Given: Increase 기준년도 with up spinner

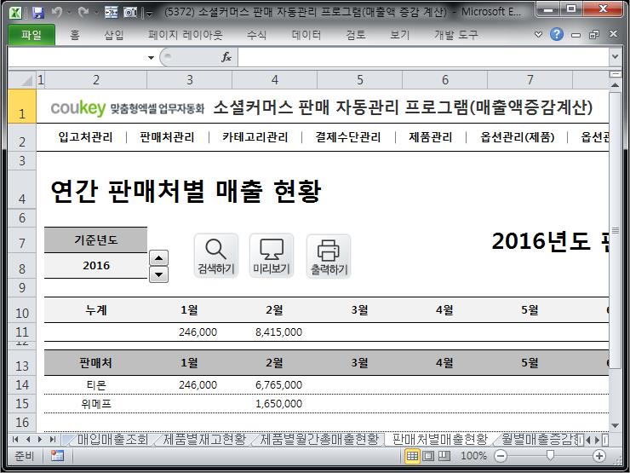Looking at the screenshot, I should [x=158, y=258].
